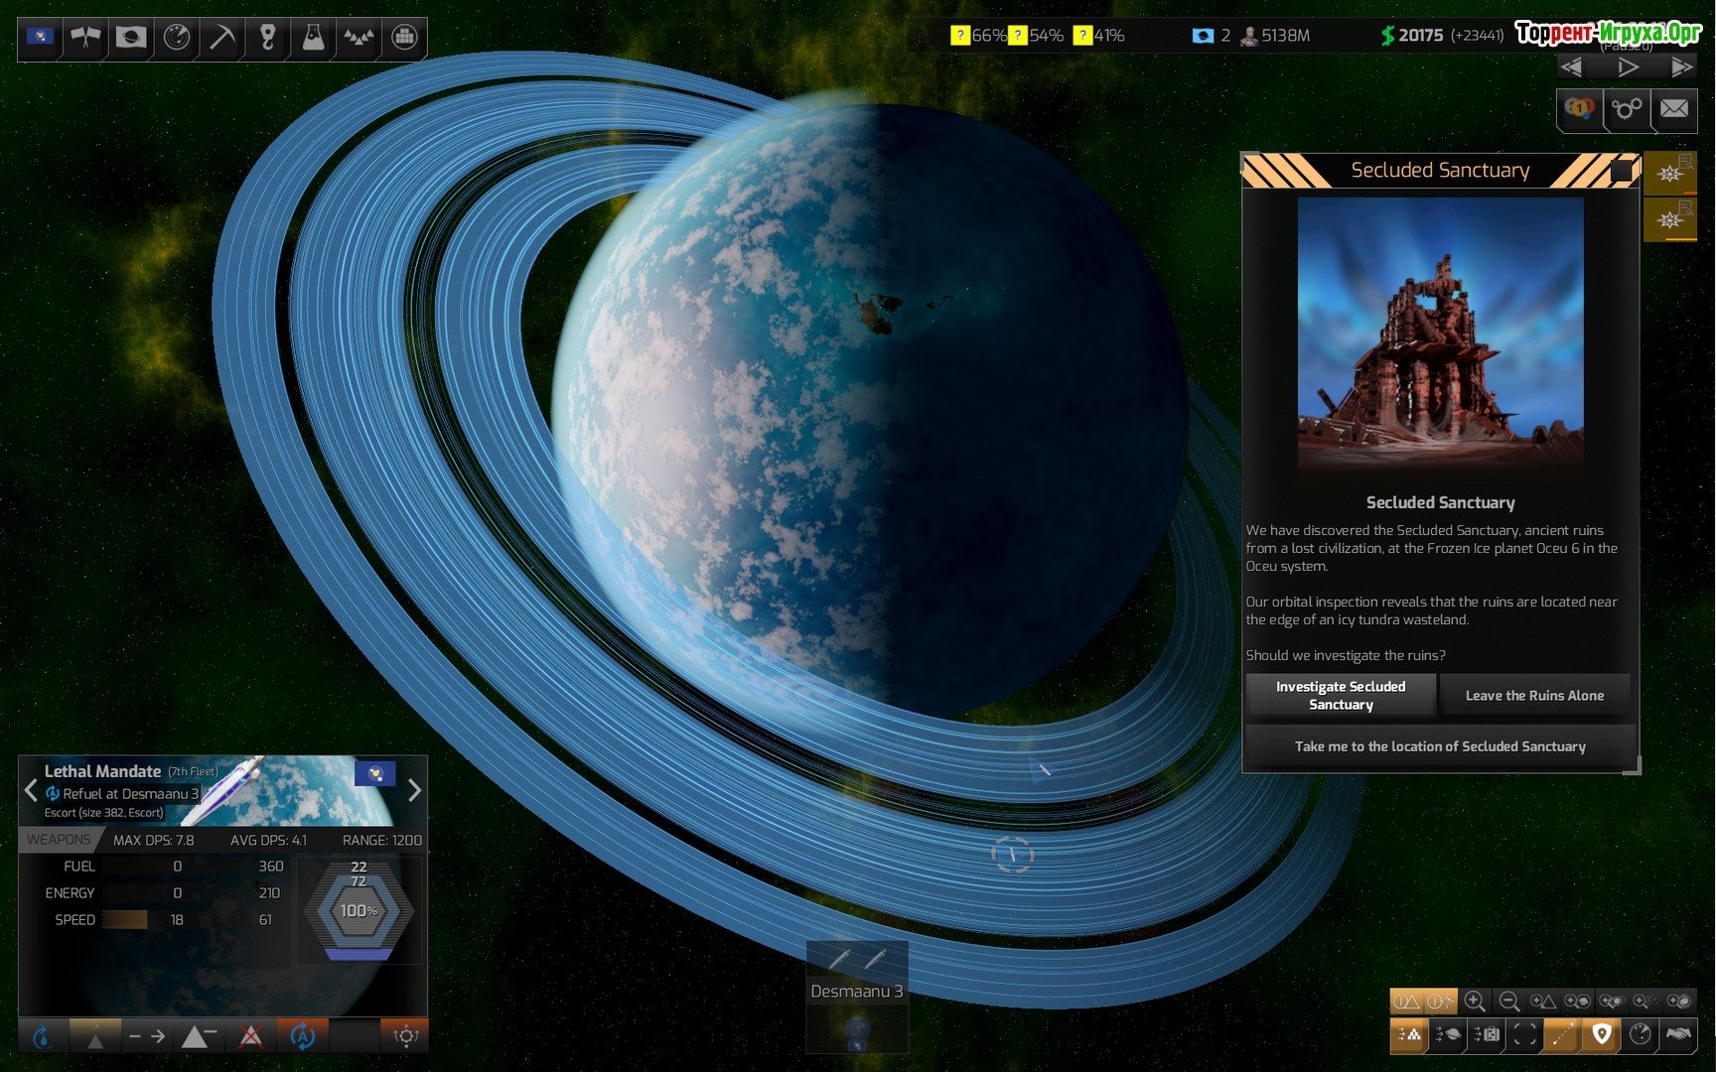
Task: Open the Desmaanu 3 location tab
Action: (856, 991)
